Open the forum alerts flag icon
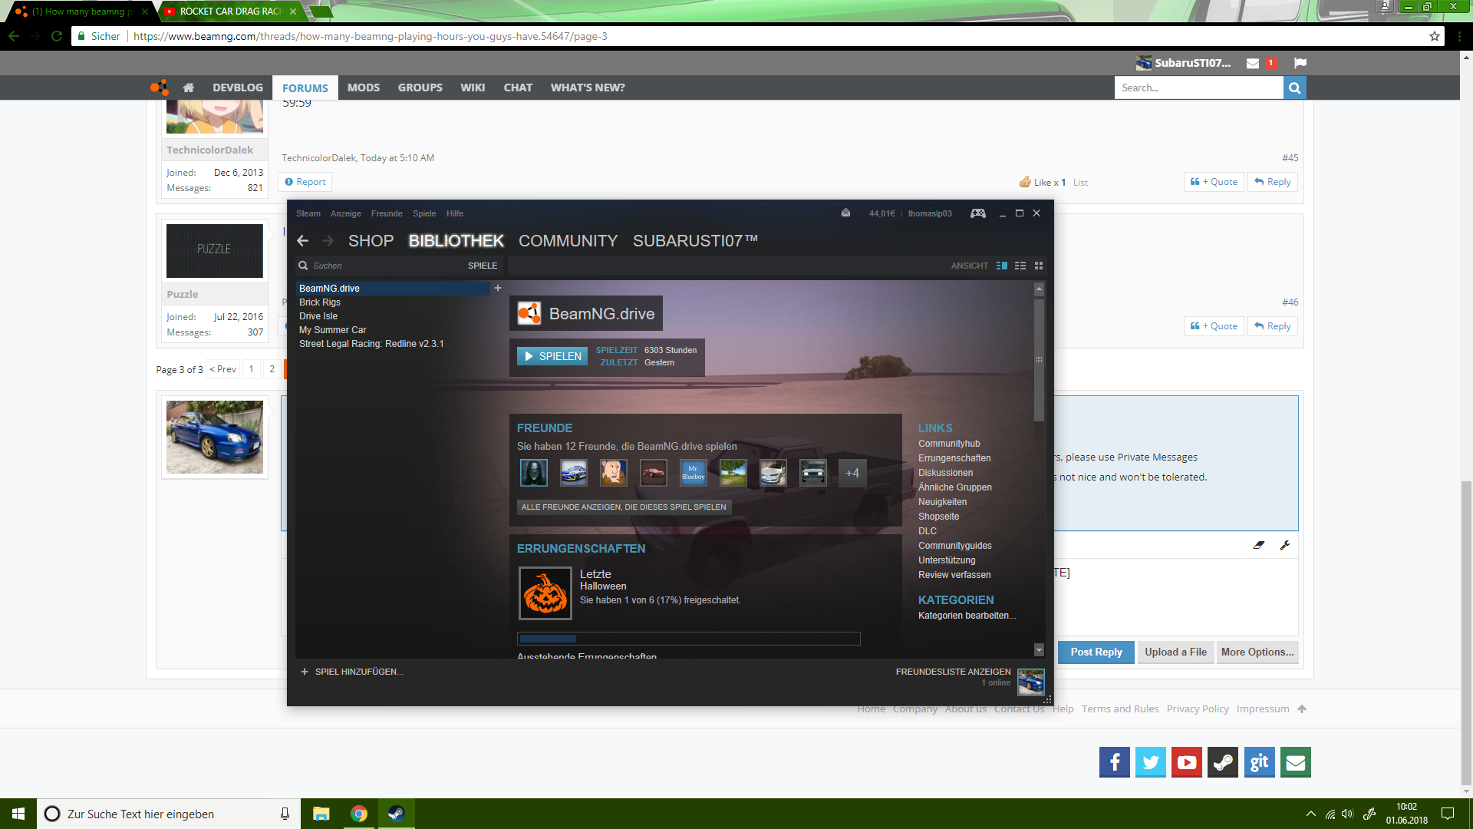The height and width of the screenshot is (829, 1473). (1300, 63)
